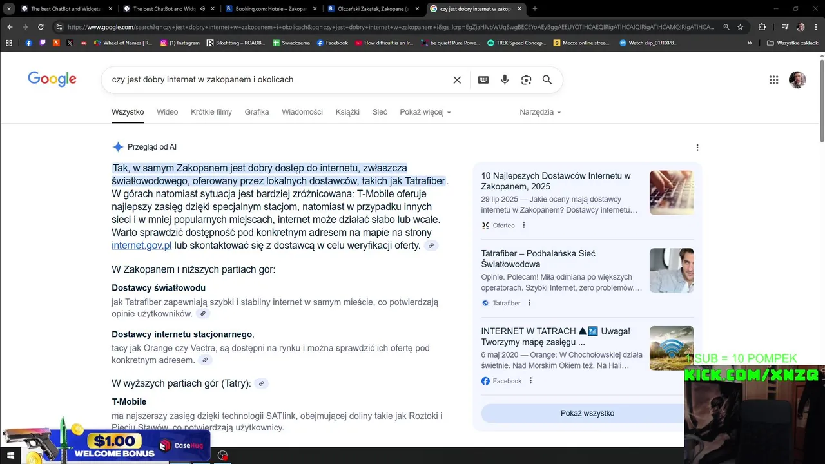The image size is (825, 464).
Task: Click link icon beside 'W wyższych partiach gór (Tatry)'
Action: tap(261, 383)
